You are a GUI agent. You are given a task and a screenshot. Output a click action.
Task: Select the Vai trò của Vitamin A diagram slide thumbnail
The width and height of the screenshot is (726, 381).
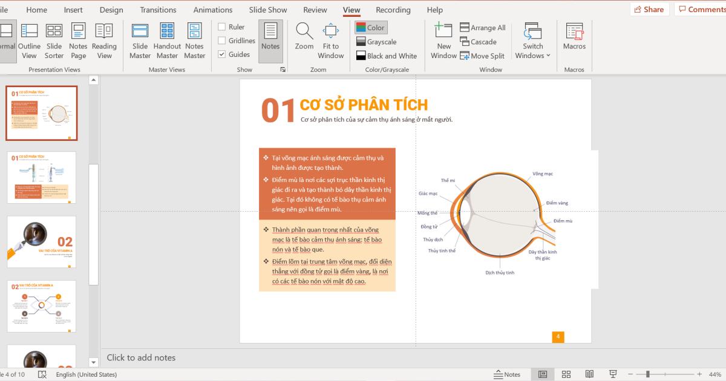[x=42, y=306]
